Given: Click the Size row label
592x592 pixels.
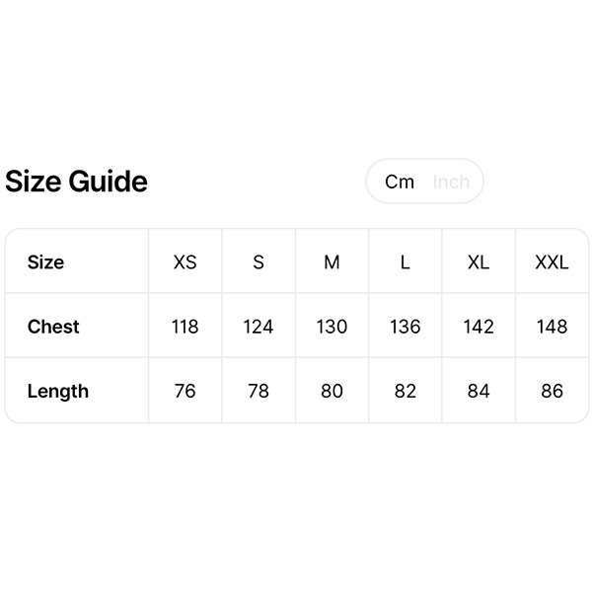Looking at the screenshot, I should (45, 262).
